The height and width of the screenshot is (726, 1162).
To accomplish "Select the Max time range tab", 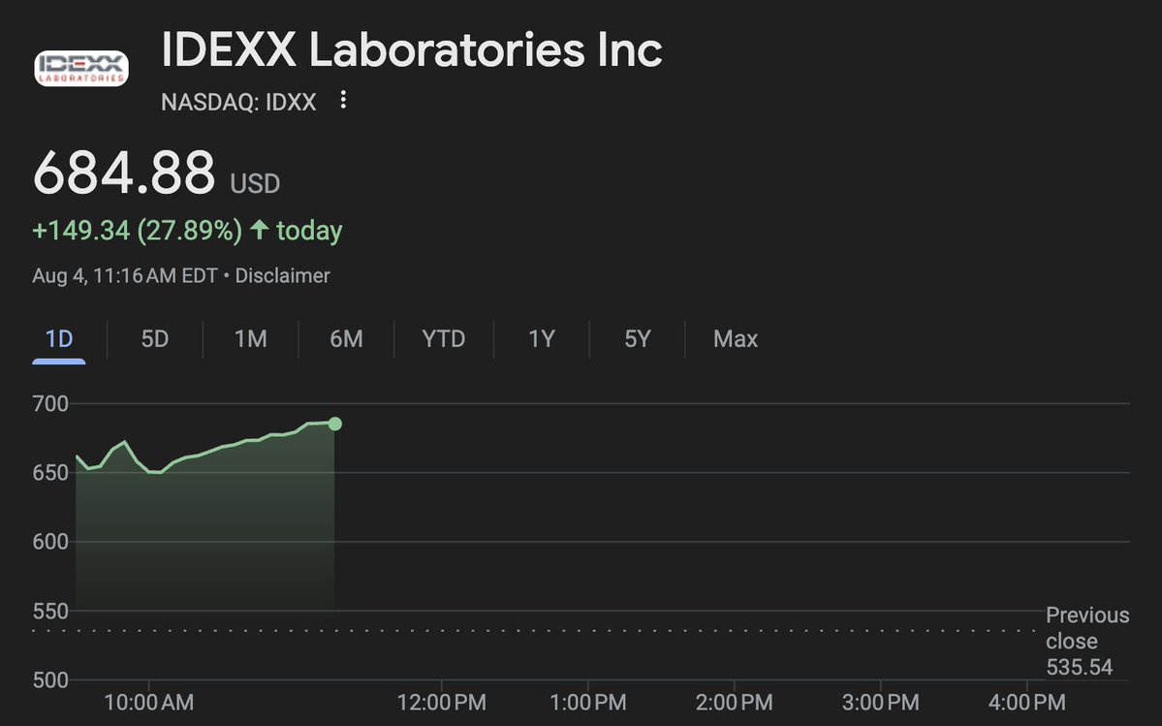I will click(x=736, y=339).
